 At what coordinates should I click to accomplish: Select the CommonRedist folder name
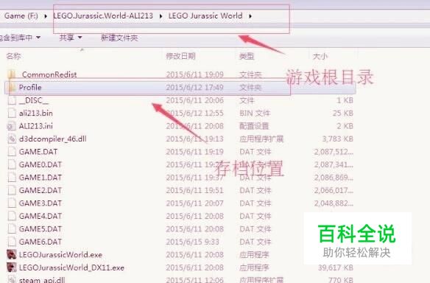(x=49, y=74)
